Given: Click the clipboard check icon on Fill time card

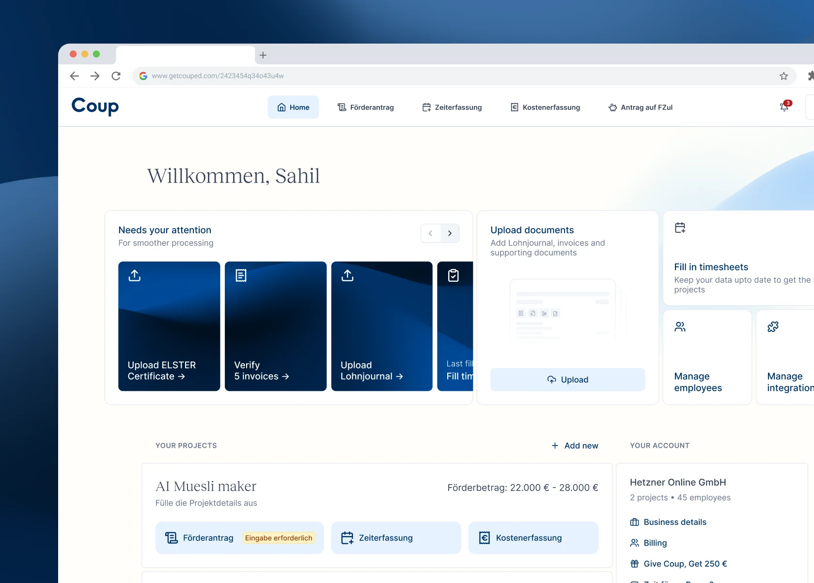Looking at the screenshot, I should [454, 276].
